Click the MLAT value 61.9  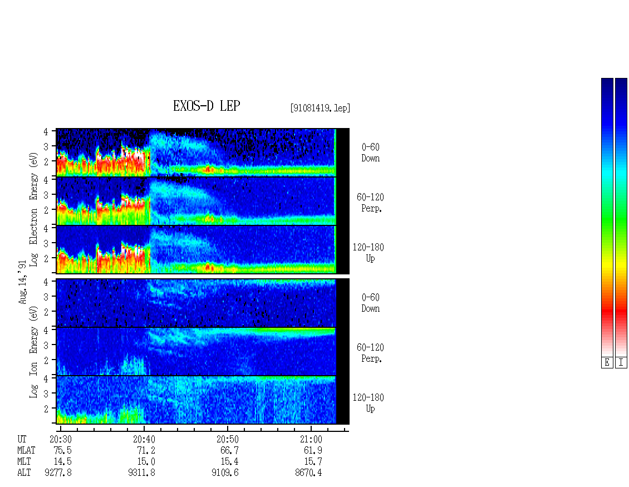[313, 450]
